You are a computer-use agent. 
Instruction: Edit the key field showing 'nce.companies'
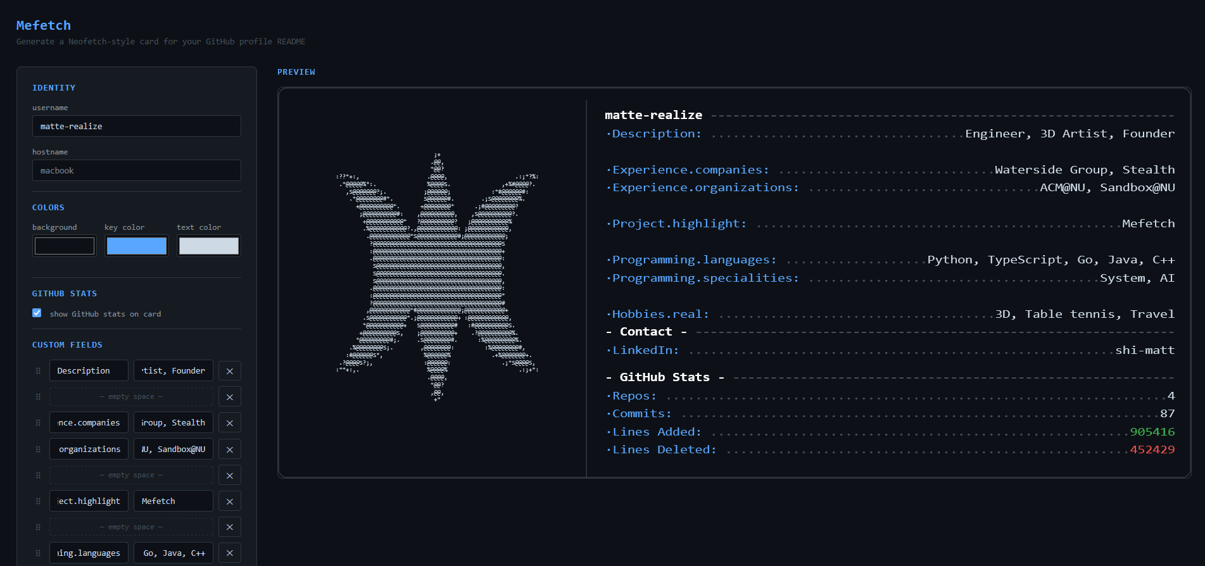point(89,423)
